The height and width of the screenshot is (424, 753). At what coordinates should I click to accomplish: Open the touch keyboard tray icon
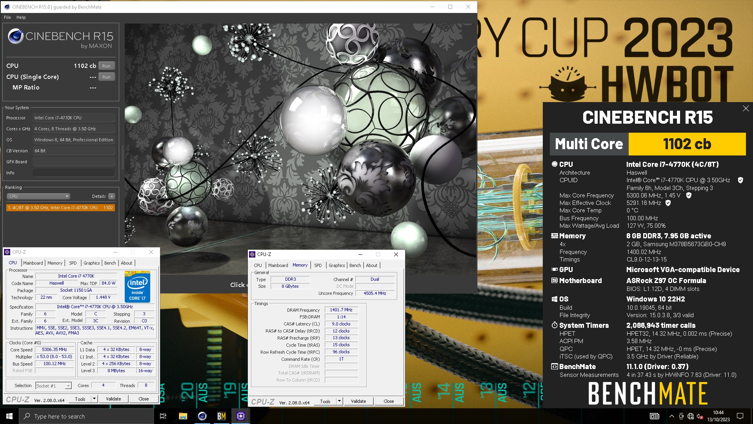pos(654,416)
